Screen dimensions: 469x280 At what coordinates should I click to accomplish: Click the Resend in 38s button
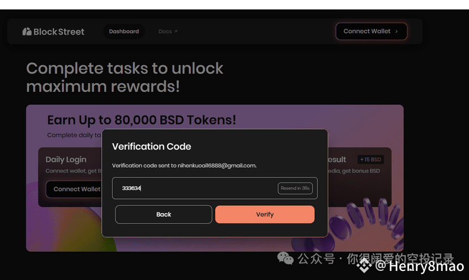coord(295,188)
